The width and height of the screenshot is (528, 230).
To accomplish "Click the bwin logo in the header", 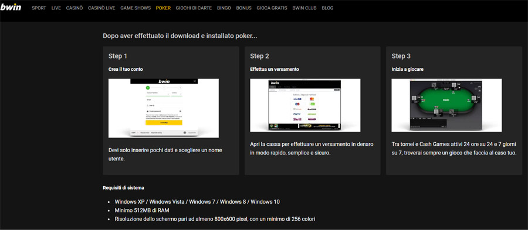I will point(11,7).
